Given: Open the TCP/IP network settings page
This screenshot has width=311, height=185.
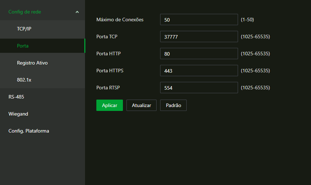Looking at the screenshot, I should [x=43, y=29].
